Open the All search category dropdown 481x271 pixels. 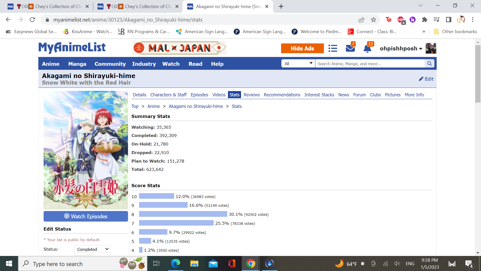(x=298, y=64)
